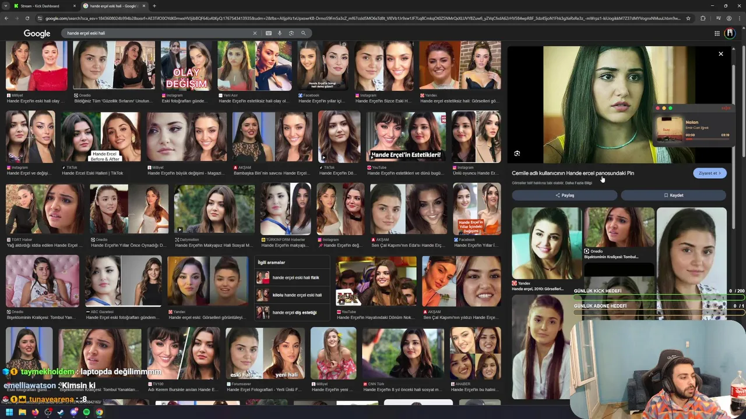Open Yandex Hande erçel, 2010 related image
The width and height of the screenshot is (746, 419).
pos(547,243)
